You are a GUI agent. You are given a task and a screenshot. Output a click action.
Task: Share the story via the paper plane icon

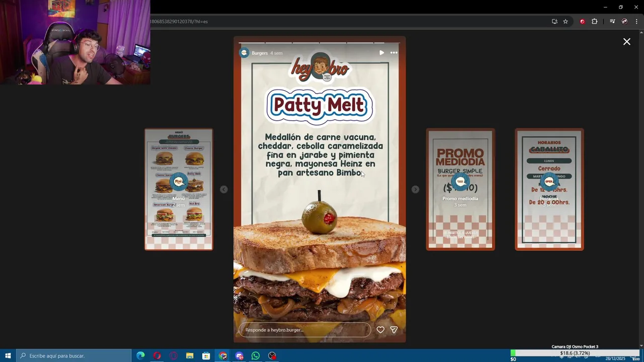394,330
